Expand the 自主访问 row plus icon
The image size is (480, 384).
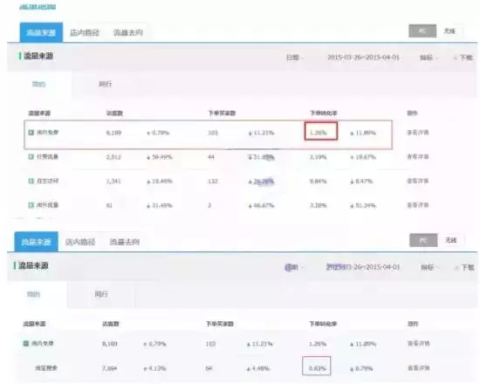(31, 181)
